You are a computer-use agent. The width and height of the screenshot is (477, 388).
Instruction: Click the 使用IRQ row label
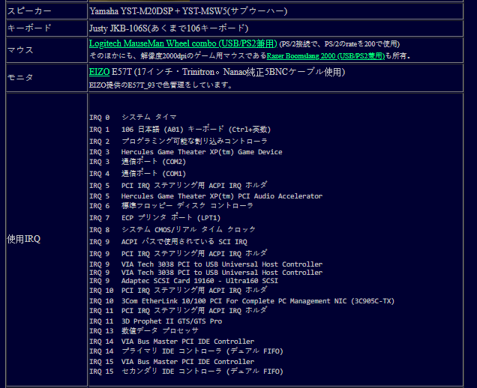tap(25, 240)
